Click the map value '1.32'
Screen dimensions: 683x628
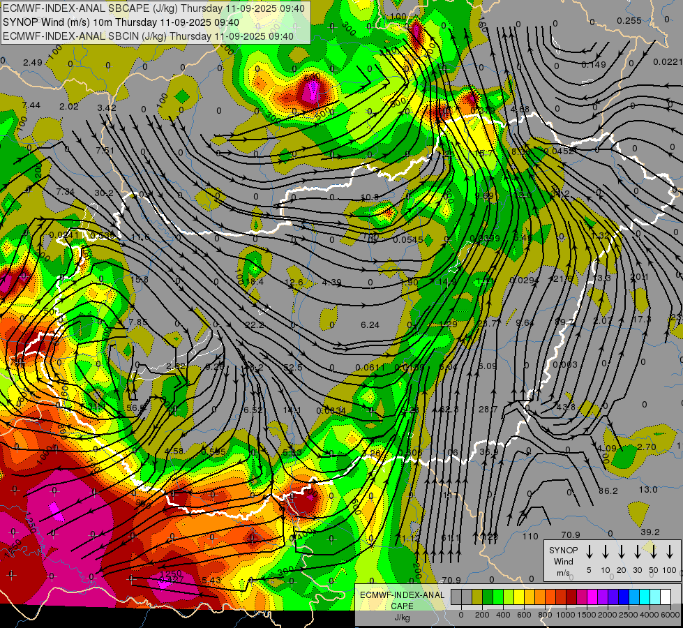[600, 235]
